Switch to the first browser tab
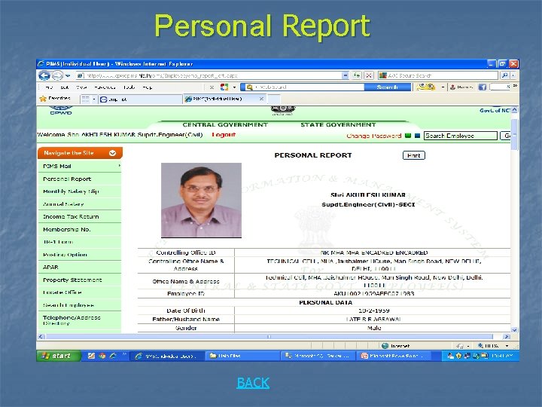Screen dimensions: 542x407 click(140, 99)
